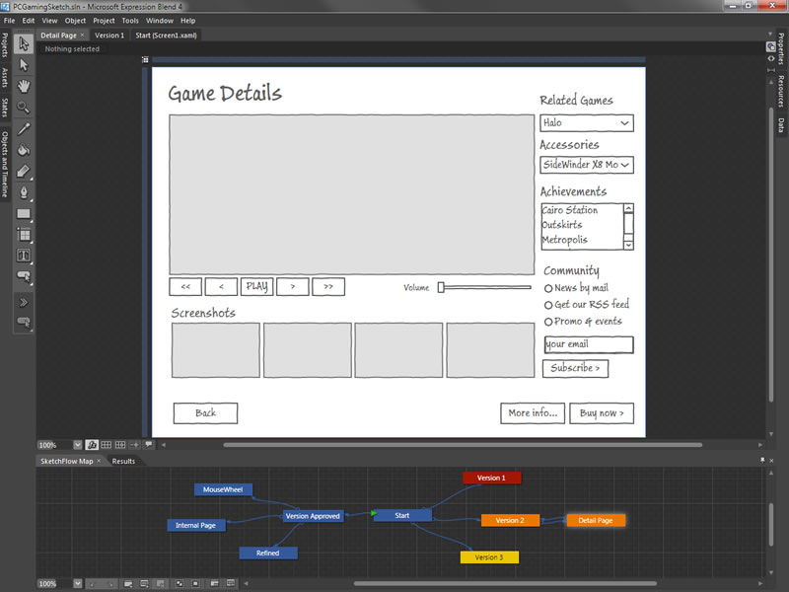Select Get our RSS feed radio option
Screen dimensions: 789x592
pyautogui.click(x=548, y=305)
